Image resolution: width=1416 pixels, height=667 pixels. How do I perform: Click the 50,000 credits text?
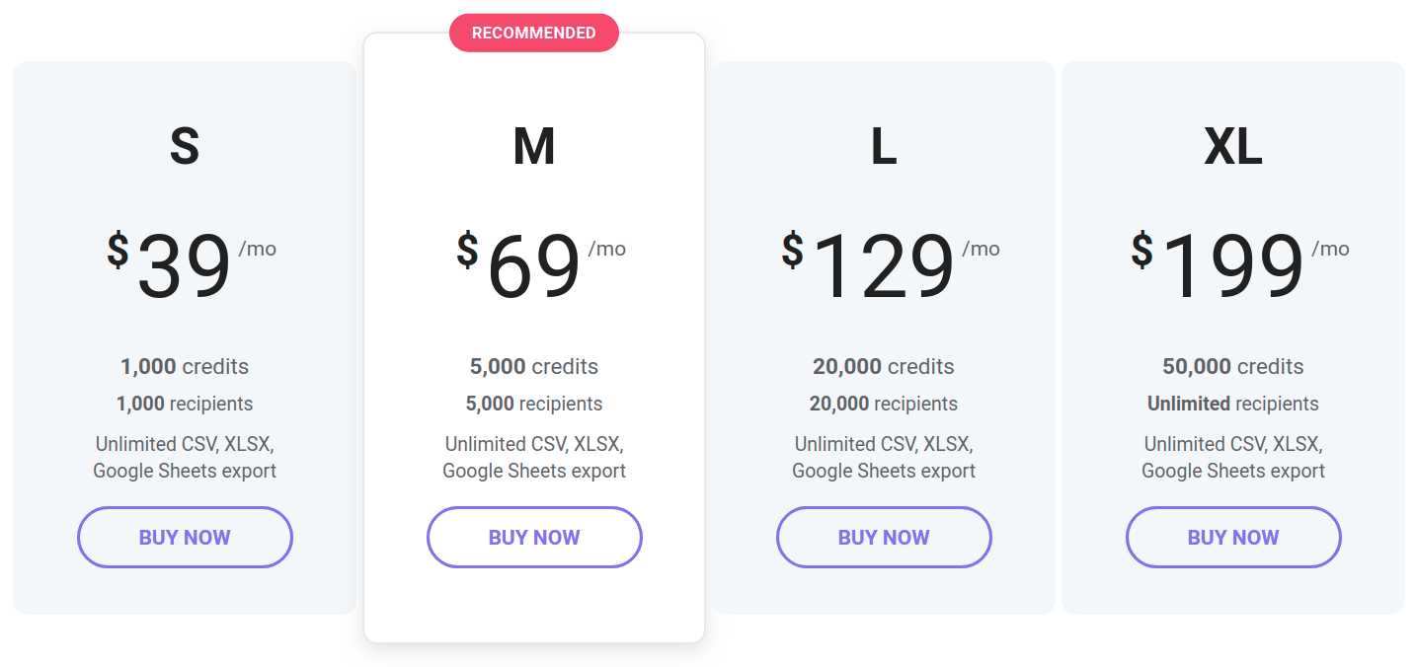click(x=1233, y=366)
